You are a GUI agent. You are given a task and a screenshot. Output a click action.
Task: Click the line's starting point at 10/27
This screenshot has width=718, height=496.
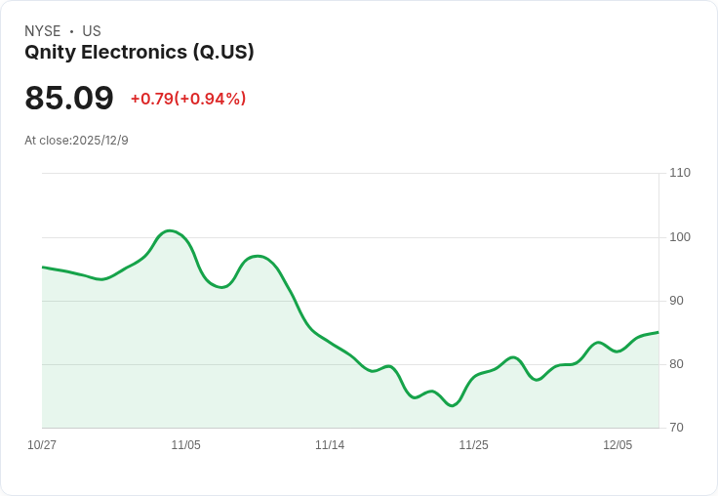coord(43,267)
